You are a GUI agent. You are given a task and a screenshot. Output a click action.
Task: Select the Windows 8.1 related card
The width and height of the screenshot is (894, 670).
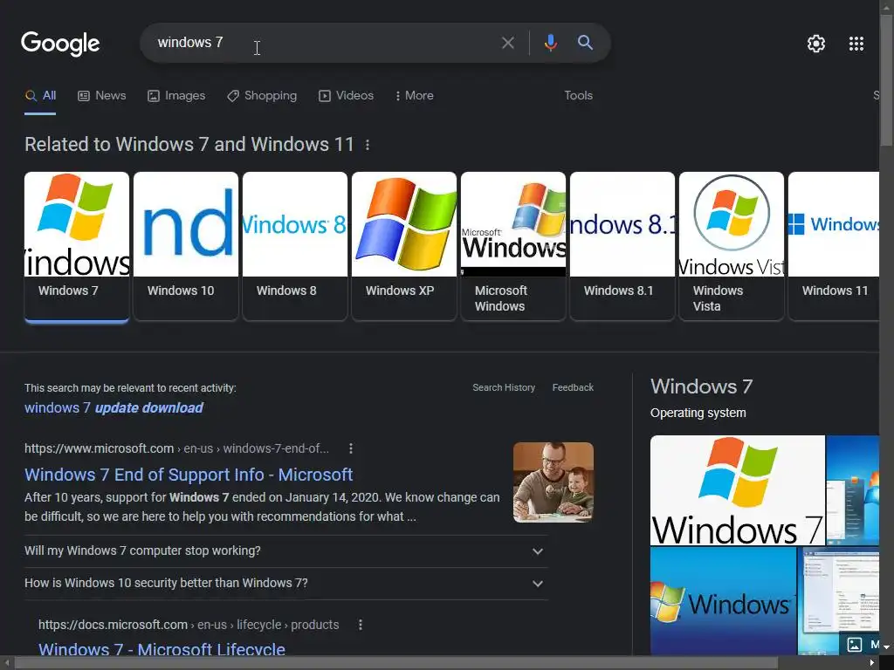pyautogui.click(x=622, y=246)
